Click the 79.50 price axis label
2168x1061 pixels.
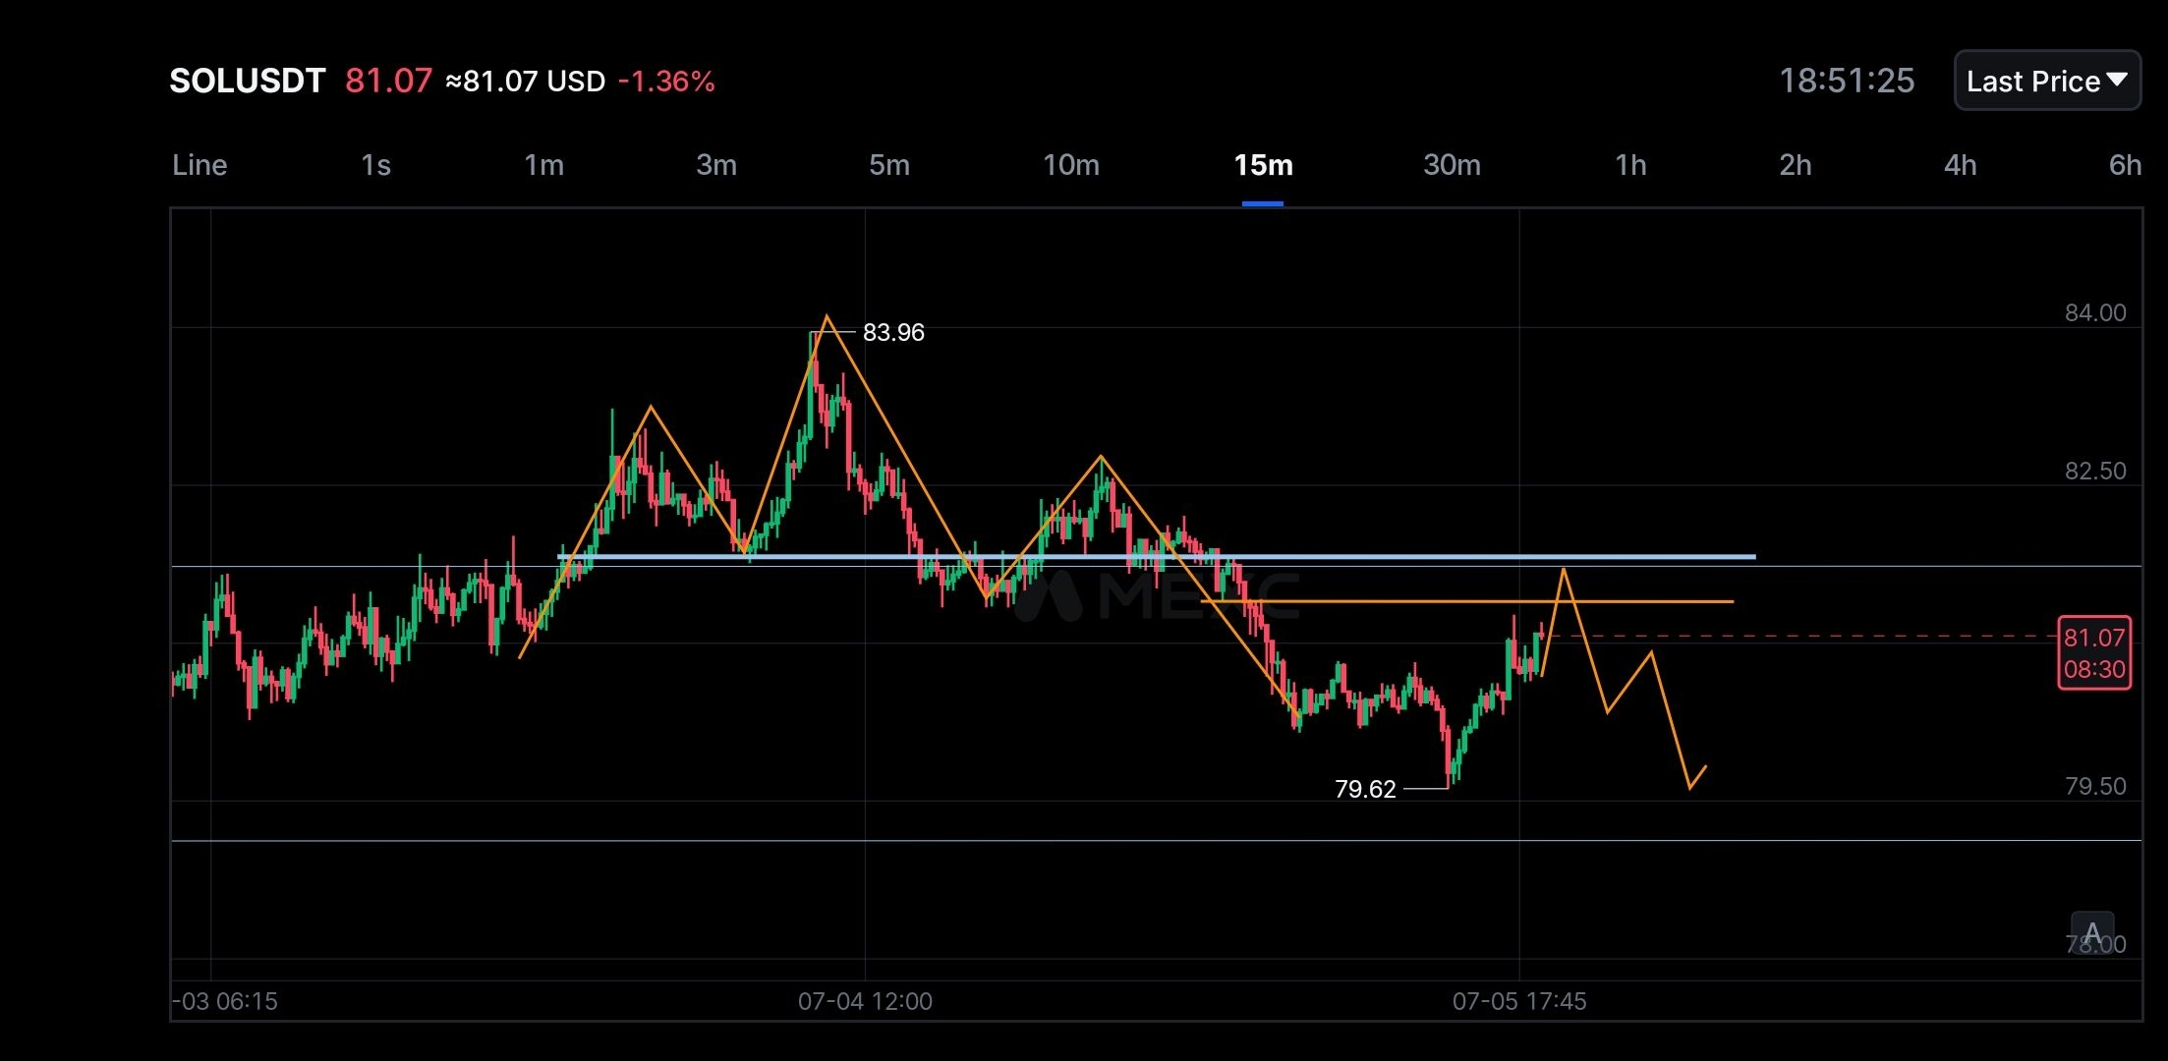[2095, 786]
